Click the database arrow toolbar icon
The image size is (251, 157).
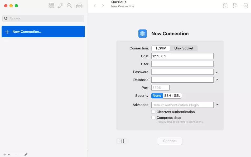click(x=245, y=6)
